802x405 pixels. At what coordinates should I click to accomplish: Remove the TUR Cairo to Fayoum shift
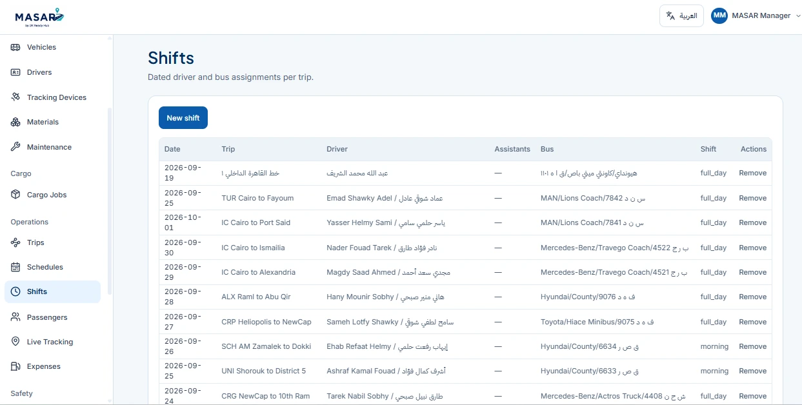point(752,198)
